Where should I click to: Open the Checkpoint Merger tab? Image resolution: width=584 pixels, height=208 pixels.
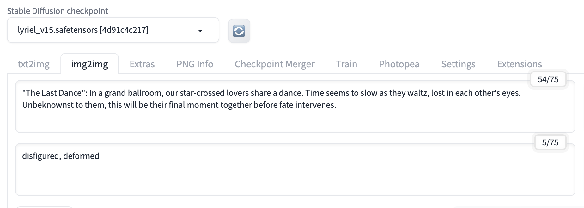pyautogui.click(x=275, y=64)
